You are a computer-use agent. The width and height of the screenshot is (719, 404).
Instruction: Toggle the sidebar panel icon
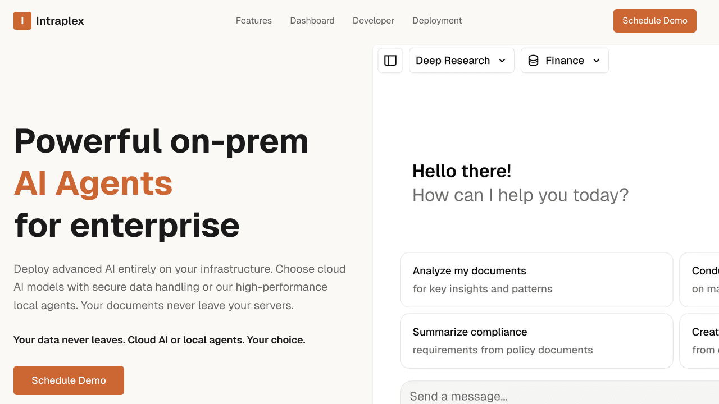(390, 61)
